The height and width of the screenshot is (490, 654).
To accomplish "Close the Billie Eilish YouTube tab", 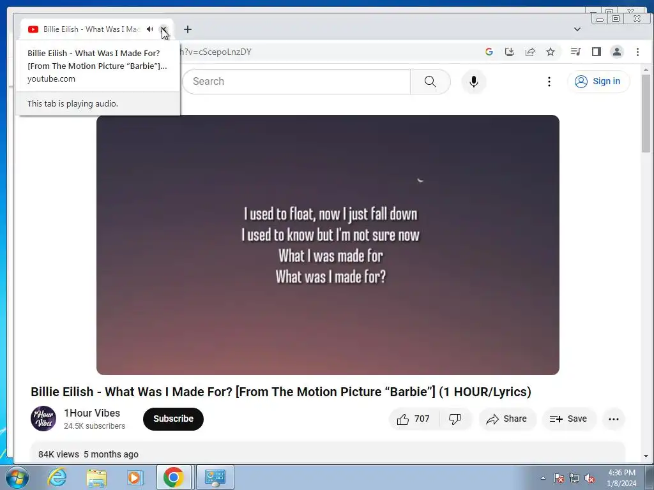I will 163,29.
